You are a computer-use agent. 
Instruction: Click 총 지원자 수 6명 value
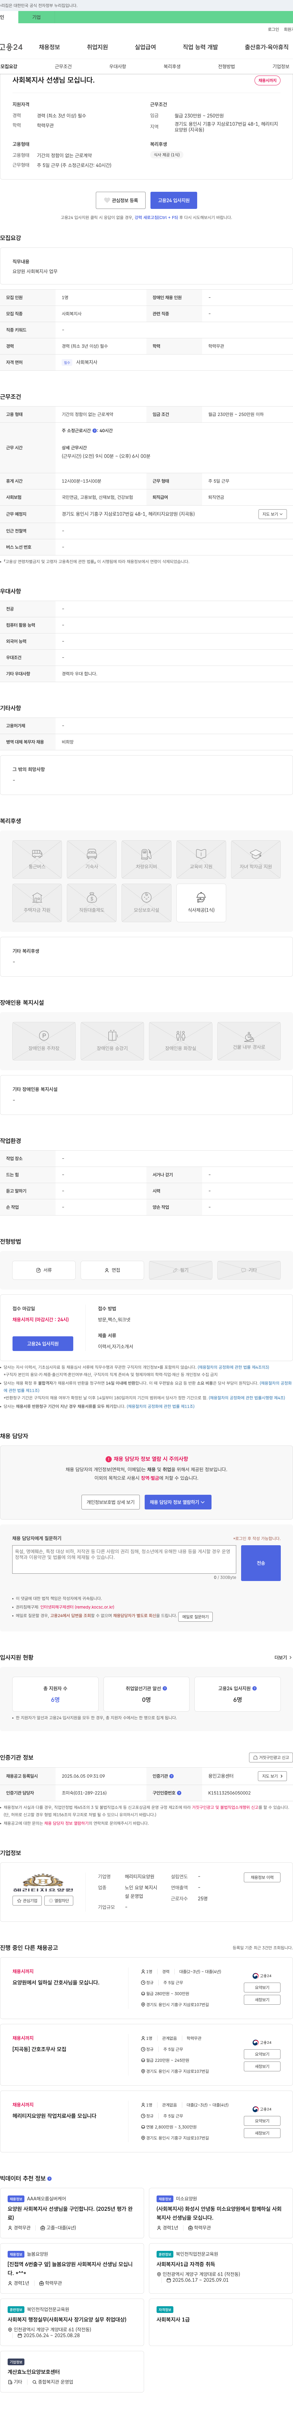[55, 1699]
